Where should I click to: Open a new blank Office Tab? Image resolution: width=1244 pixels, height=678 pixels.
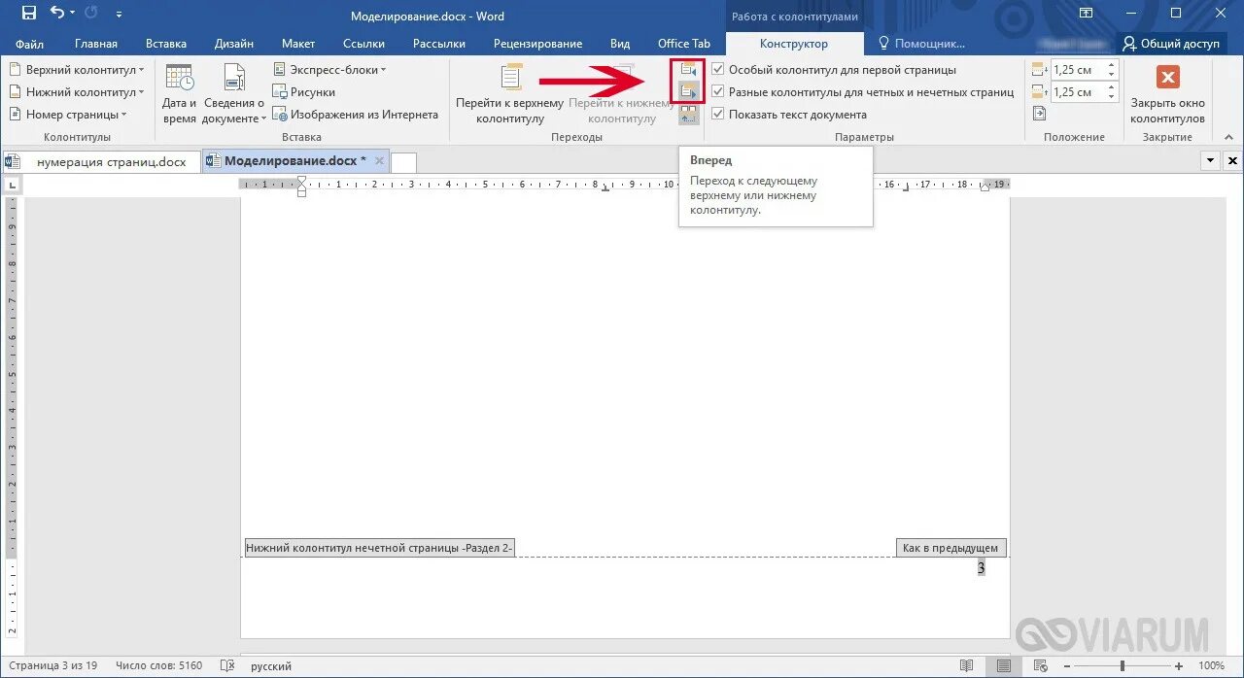(x=403, y=162)
